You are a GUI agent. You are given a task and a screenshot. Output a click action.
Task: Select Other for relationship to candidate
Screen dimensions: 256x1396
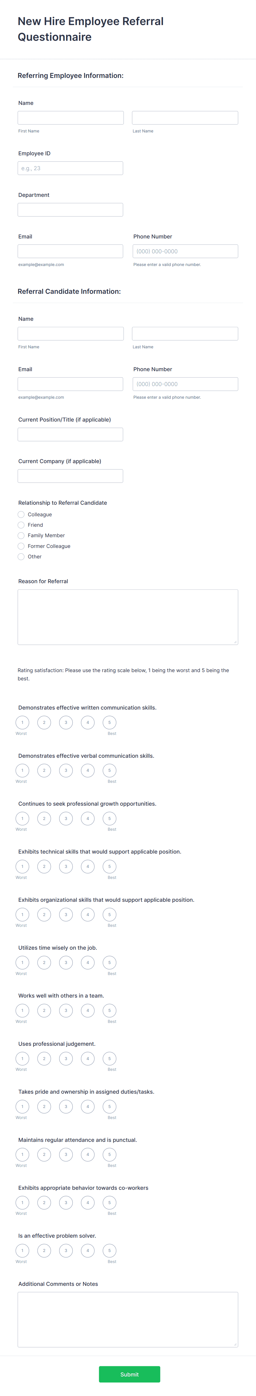21,556
